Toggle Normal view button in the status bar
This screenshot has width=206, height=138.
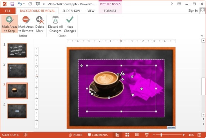(x=118, y=135)
